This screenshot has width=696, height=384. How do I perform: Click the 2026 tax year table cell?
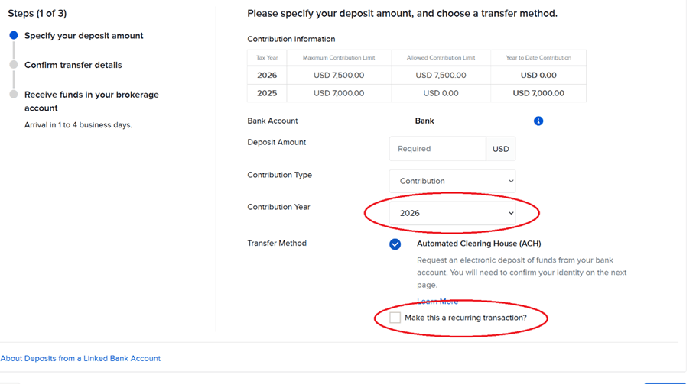coord(266,76)
